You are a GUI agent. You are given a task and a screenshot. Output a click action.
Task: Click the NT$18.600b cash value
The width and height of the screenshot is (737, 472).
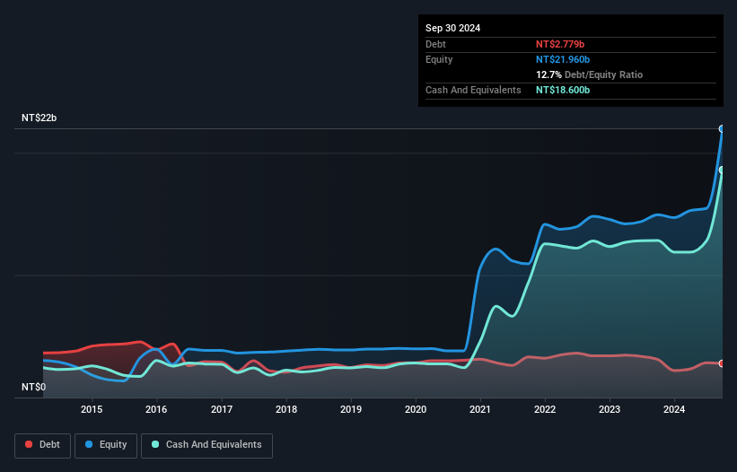(x=563, y=90)
